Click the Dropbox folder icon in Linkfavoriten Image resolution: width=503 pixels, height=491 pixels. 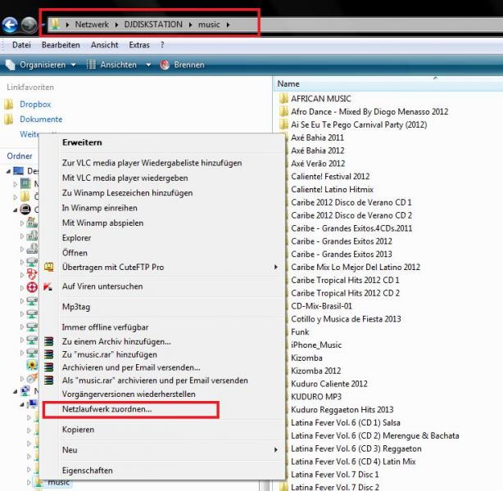tap(9, 105)
